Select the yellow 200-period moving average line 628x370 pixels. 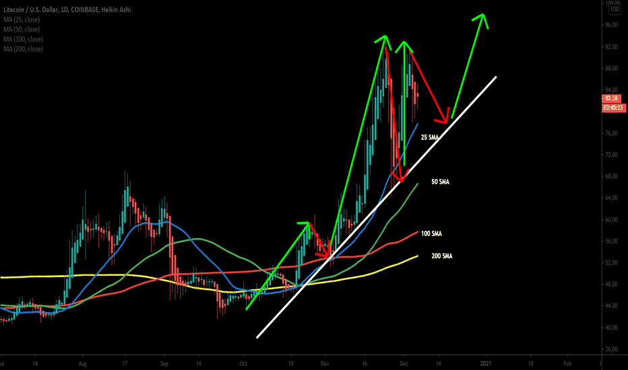pos(120,275)
